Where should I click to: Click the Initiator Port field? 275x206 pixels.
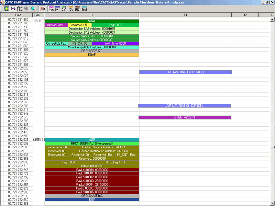click(x=56, y=25)
